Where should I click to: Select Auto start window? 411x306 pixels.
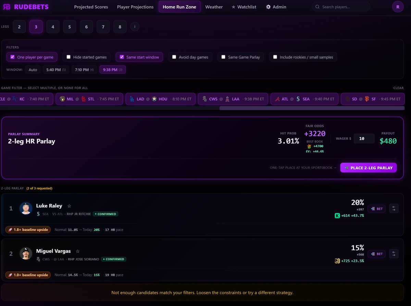point(33,70)
